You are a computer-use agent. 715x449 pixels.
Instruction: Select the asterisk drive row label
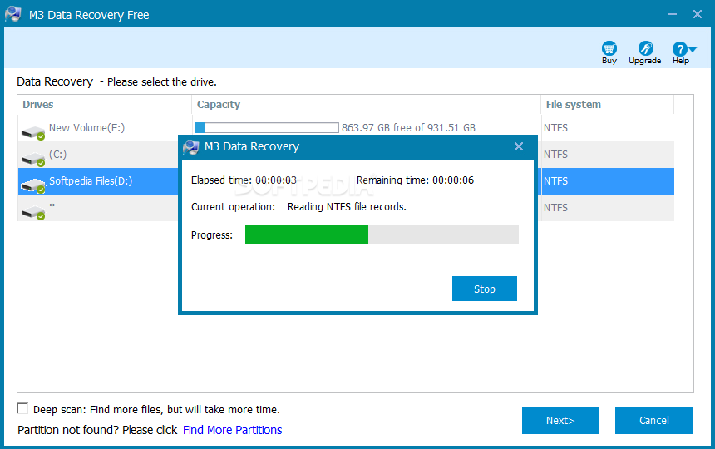[52, 206]
